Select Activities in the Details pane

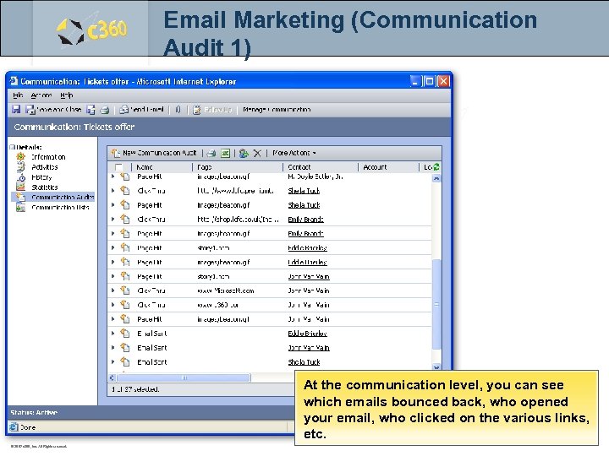pos(45,167)
